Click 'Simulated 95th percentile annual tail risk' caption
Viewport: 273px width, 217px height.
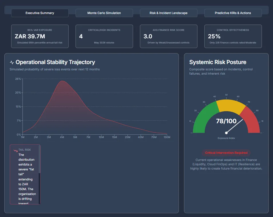(40, 43)
